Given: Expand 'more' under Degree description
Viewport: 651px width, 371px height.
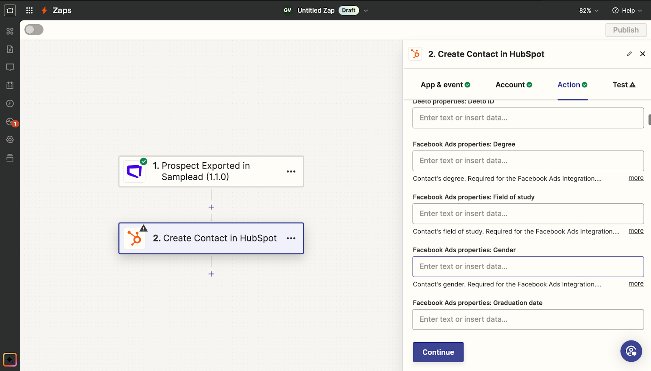Looking at the screenshot, I should (x=636, y=178).
